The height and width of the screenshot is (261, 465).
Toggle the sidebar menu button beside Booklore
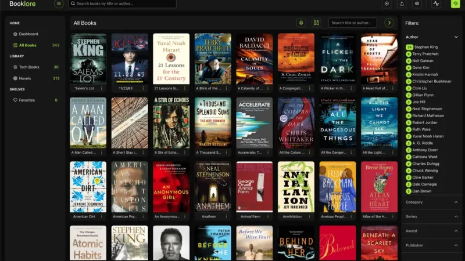tap(59, 3)
